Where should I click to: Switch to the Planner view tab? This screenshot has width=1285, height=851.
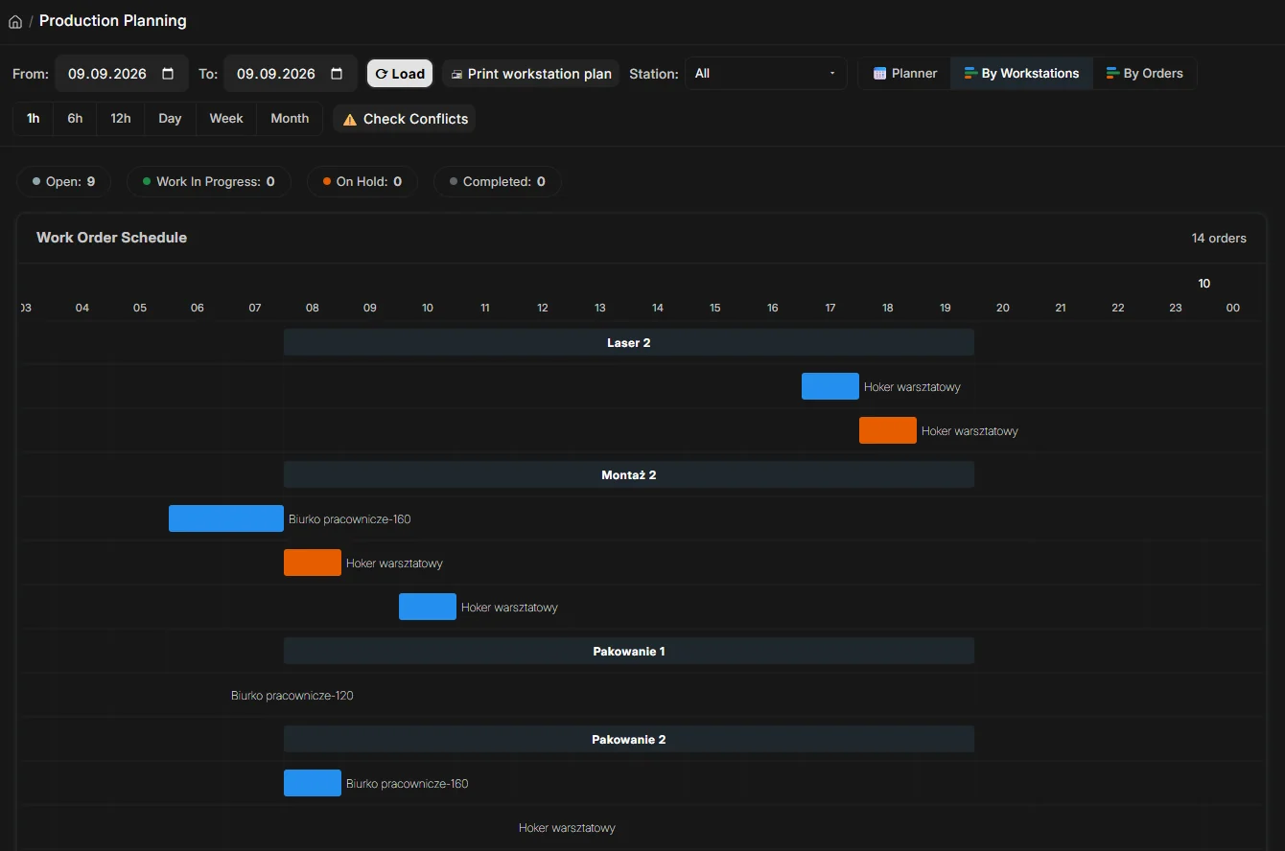(x=904, y=73)
